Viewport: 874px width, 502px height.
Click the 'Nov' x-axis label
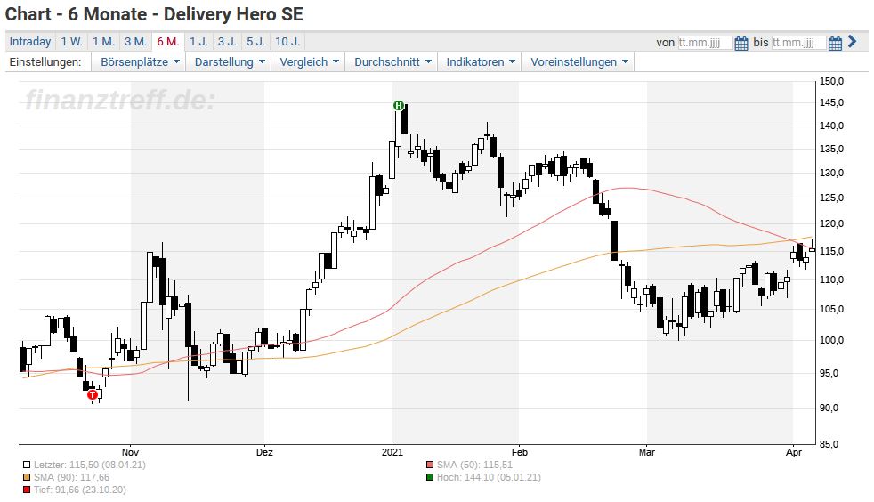point(130,452)
